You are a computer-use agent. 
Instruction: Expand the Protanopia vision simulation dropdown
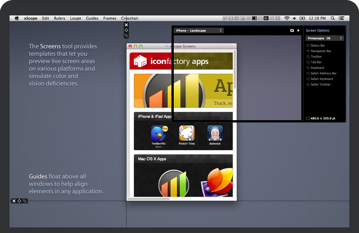324,38
